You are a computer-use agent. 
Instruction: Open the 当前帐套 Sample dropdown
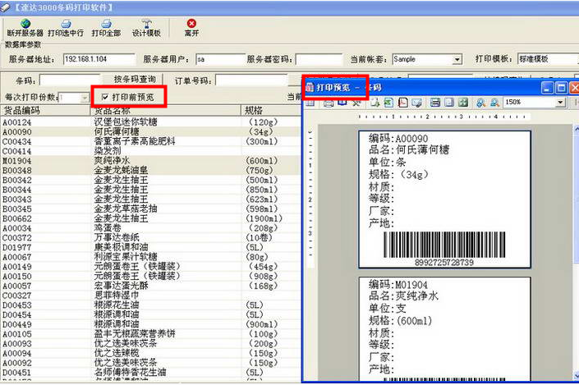[457, 59]
